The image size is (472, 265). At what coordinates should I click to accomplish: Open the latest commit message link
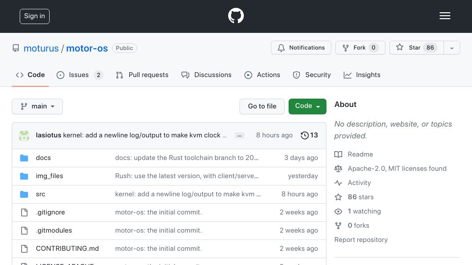(x=145, y=135)
